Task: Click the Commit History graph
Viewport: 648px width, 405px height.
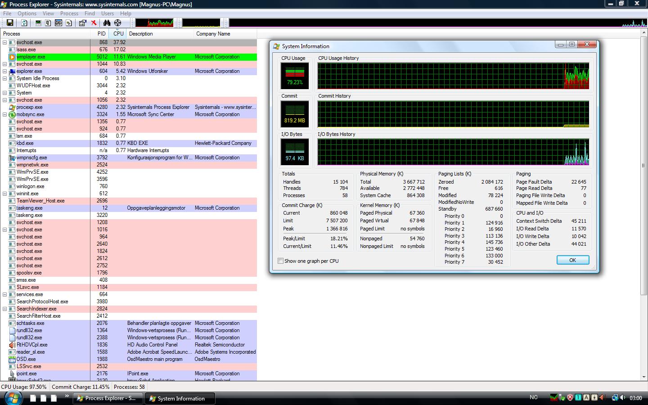Action: 453,114
